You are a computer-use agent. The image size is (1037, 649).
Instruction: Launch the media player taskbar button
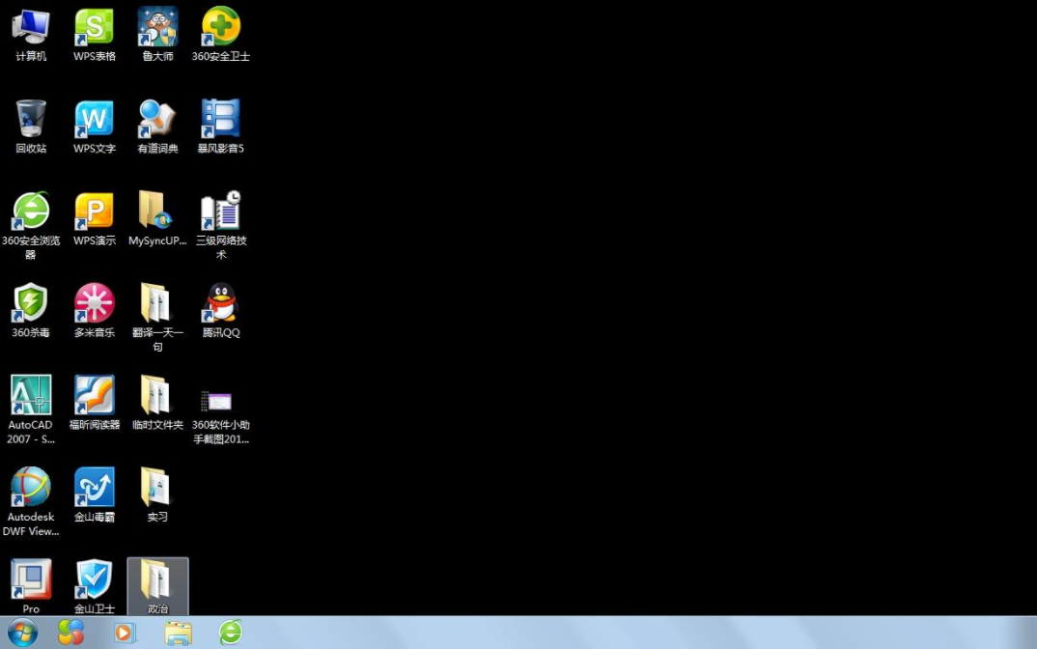pos(125,633)
